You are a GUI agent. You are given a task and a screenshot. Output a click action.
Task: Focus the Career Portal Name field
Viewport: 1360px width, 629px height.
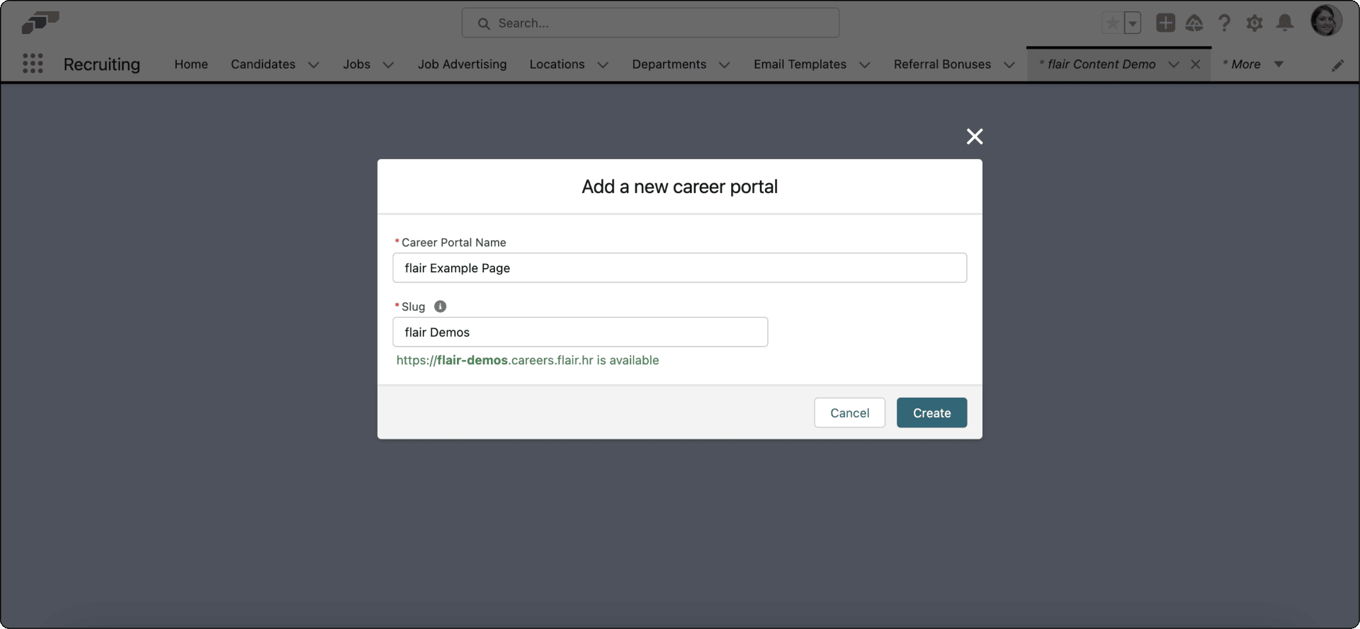click(679, 268)
